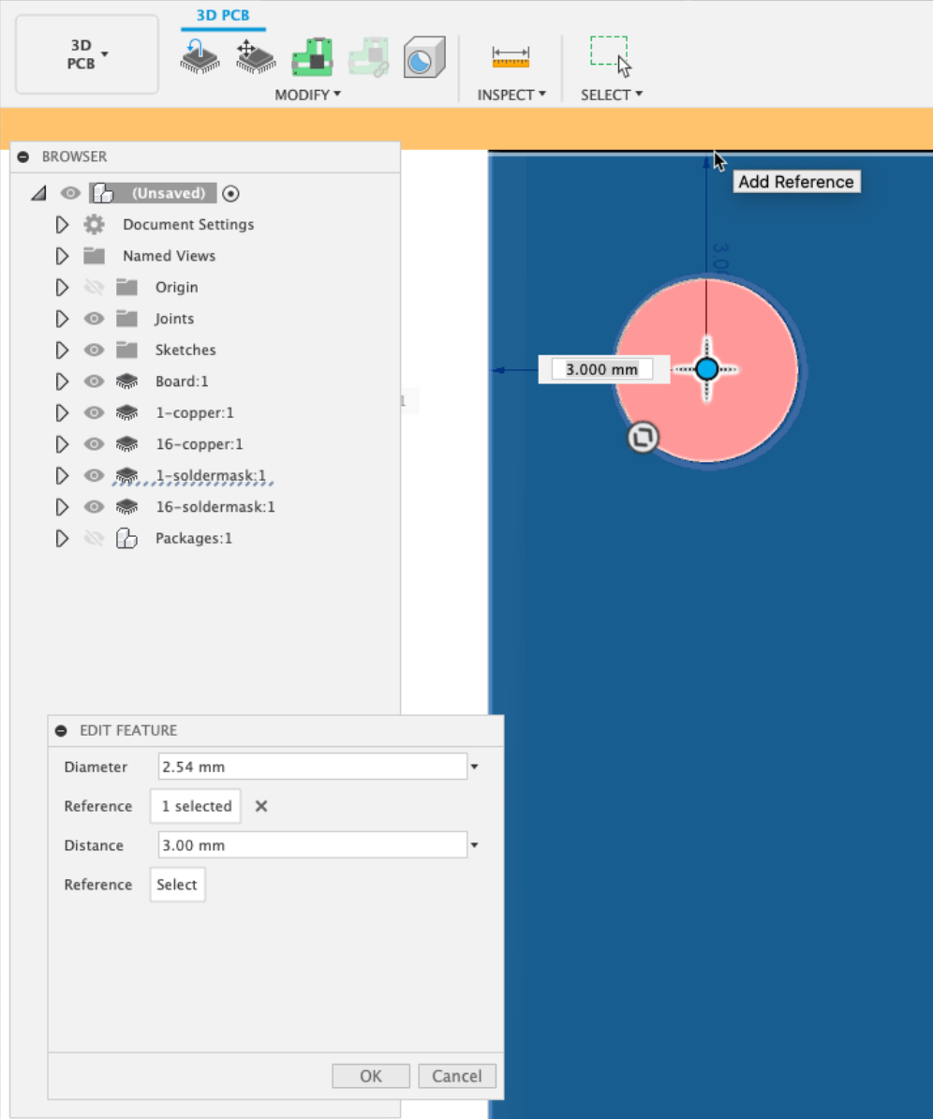Expand the 16-soldermask:1 node

tap(62, 507)
